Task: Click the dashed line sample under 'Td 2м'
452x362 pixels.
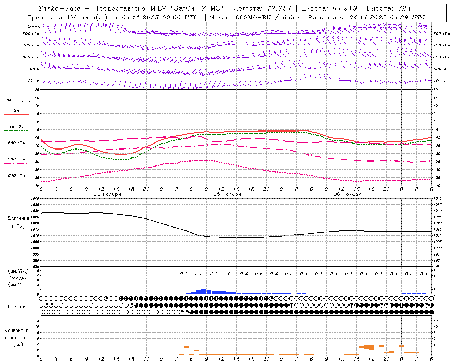Action: click(16, 131)
